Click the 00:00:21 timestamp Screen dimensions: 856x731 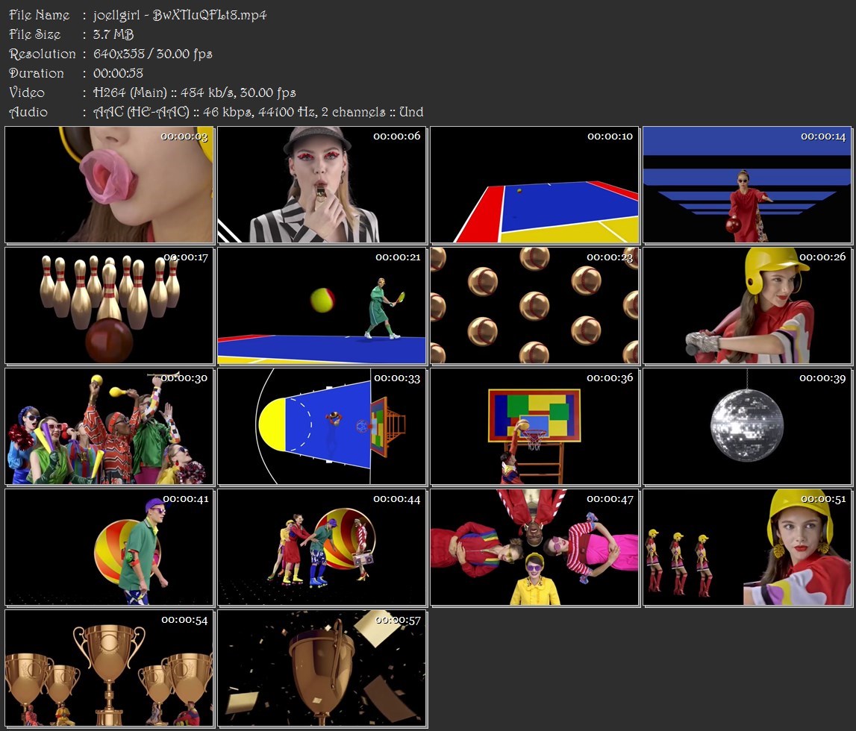pos(398,257)
